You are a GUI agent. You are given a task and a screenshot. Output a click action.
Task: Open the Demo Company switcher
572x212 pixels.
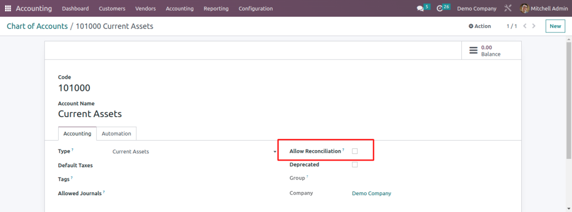(476, 8)
